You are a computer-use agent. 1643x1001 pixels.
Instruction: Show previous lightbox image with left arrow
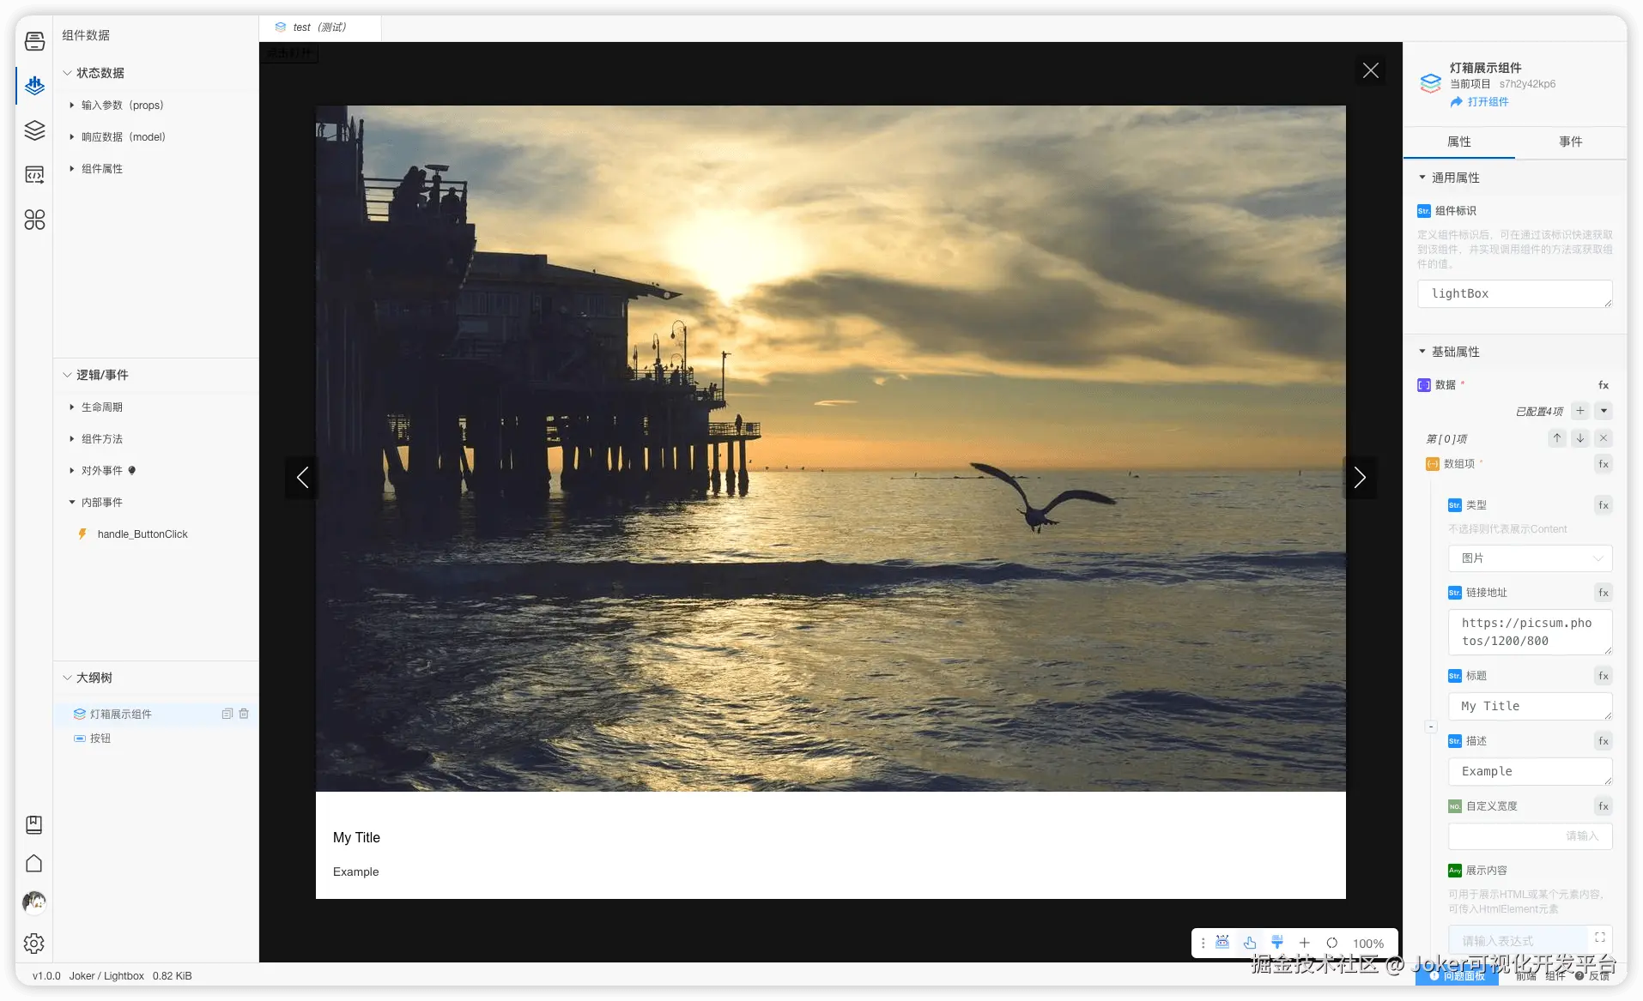click(x=302, y=477)
